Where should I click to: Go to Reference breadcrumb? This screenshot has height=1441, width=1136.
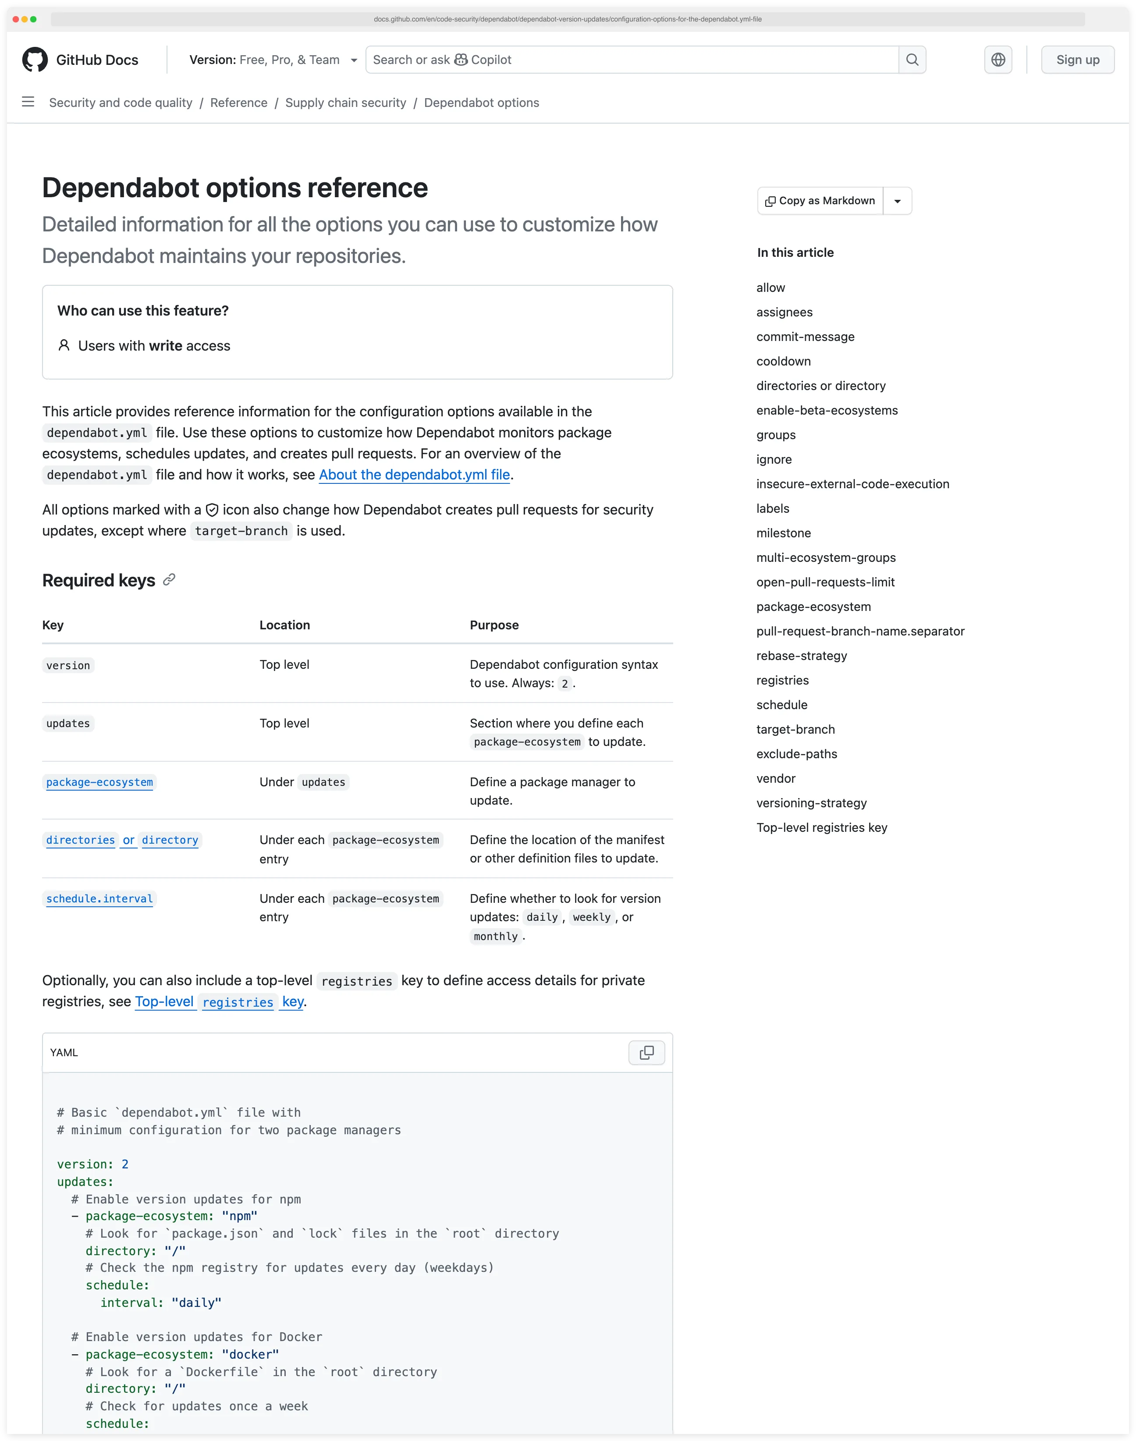coord(239,103)
